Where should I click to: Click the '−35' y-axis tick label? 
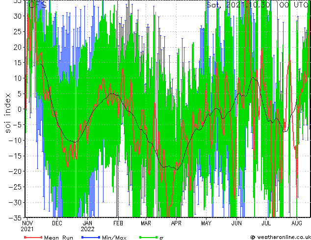(x=15, y=218)
